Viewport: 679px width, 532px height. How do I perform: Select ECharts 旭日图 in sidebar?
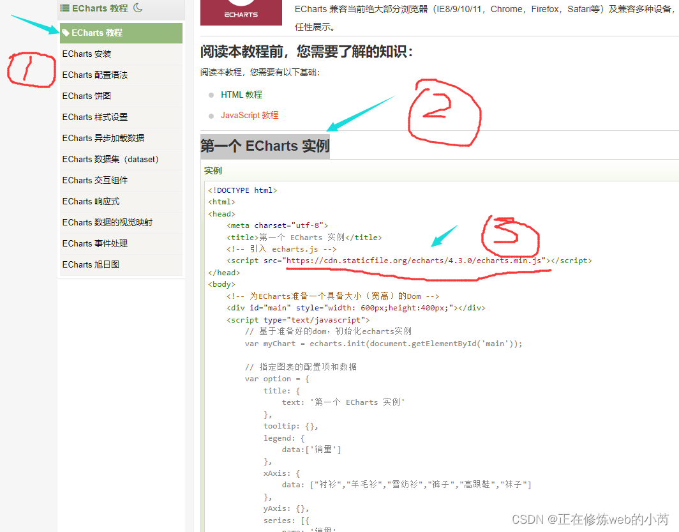(x=121, y=264)
